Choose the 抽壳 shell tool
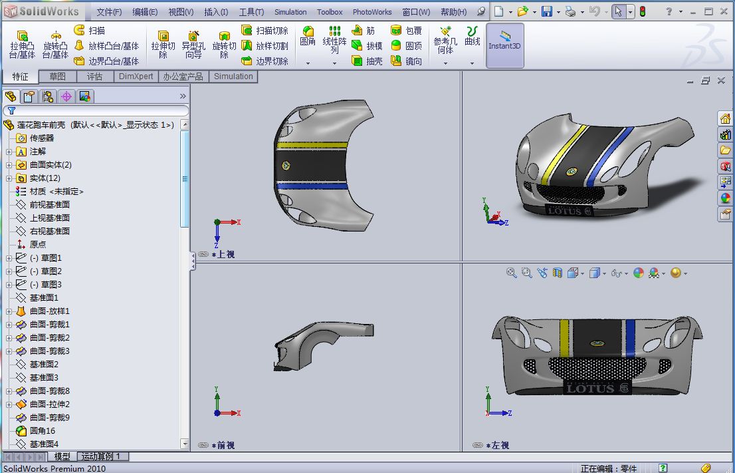 367,61
